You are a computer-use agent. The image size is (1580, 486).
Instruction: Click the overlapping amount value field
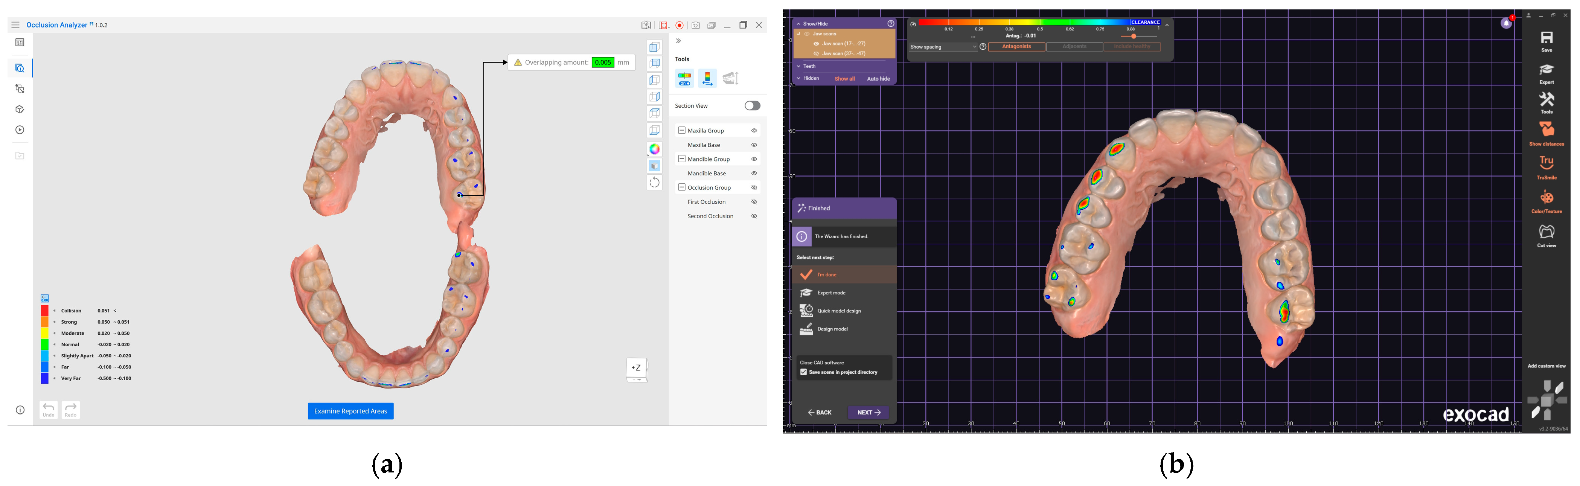603,62
